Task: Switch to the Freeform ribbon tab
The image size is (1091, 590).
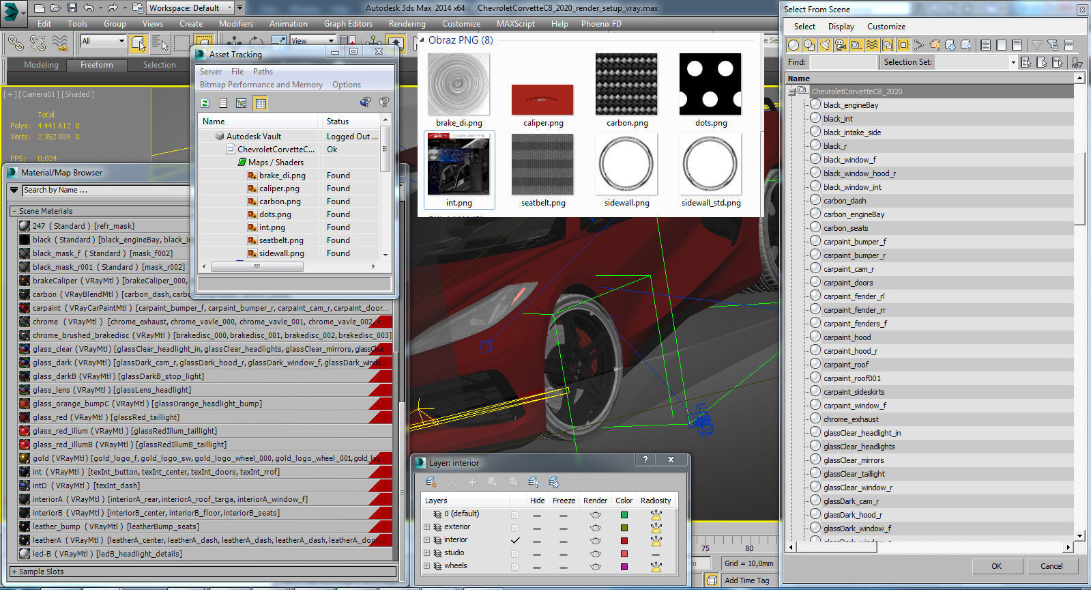Action: [97, 65]
